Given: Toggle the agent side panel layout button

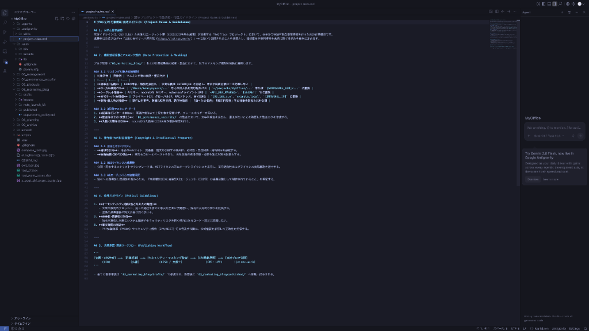Looking at the screenshot, I should coord(555,4).
